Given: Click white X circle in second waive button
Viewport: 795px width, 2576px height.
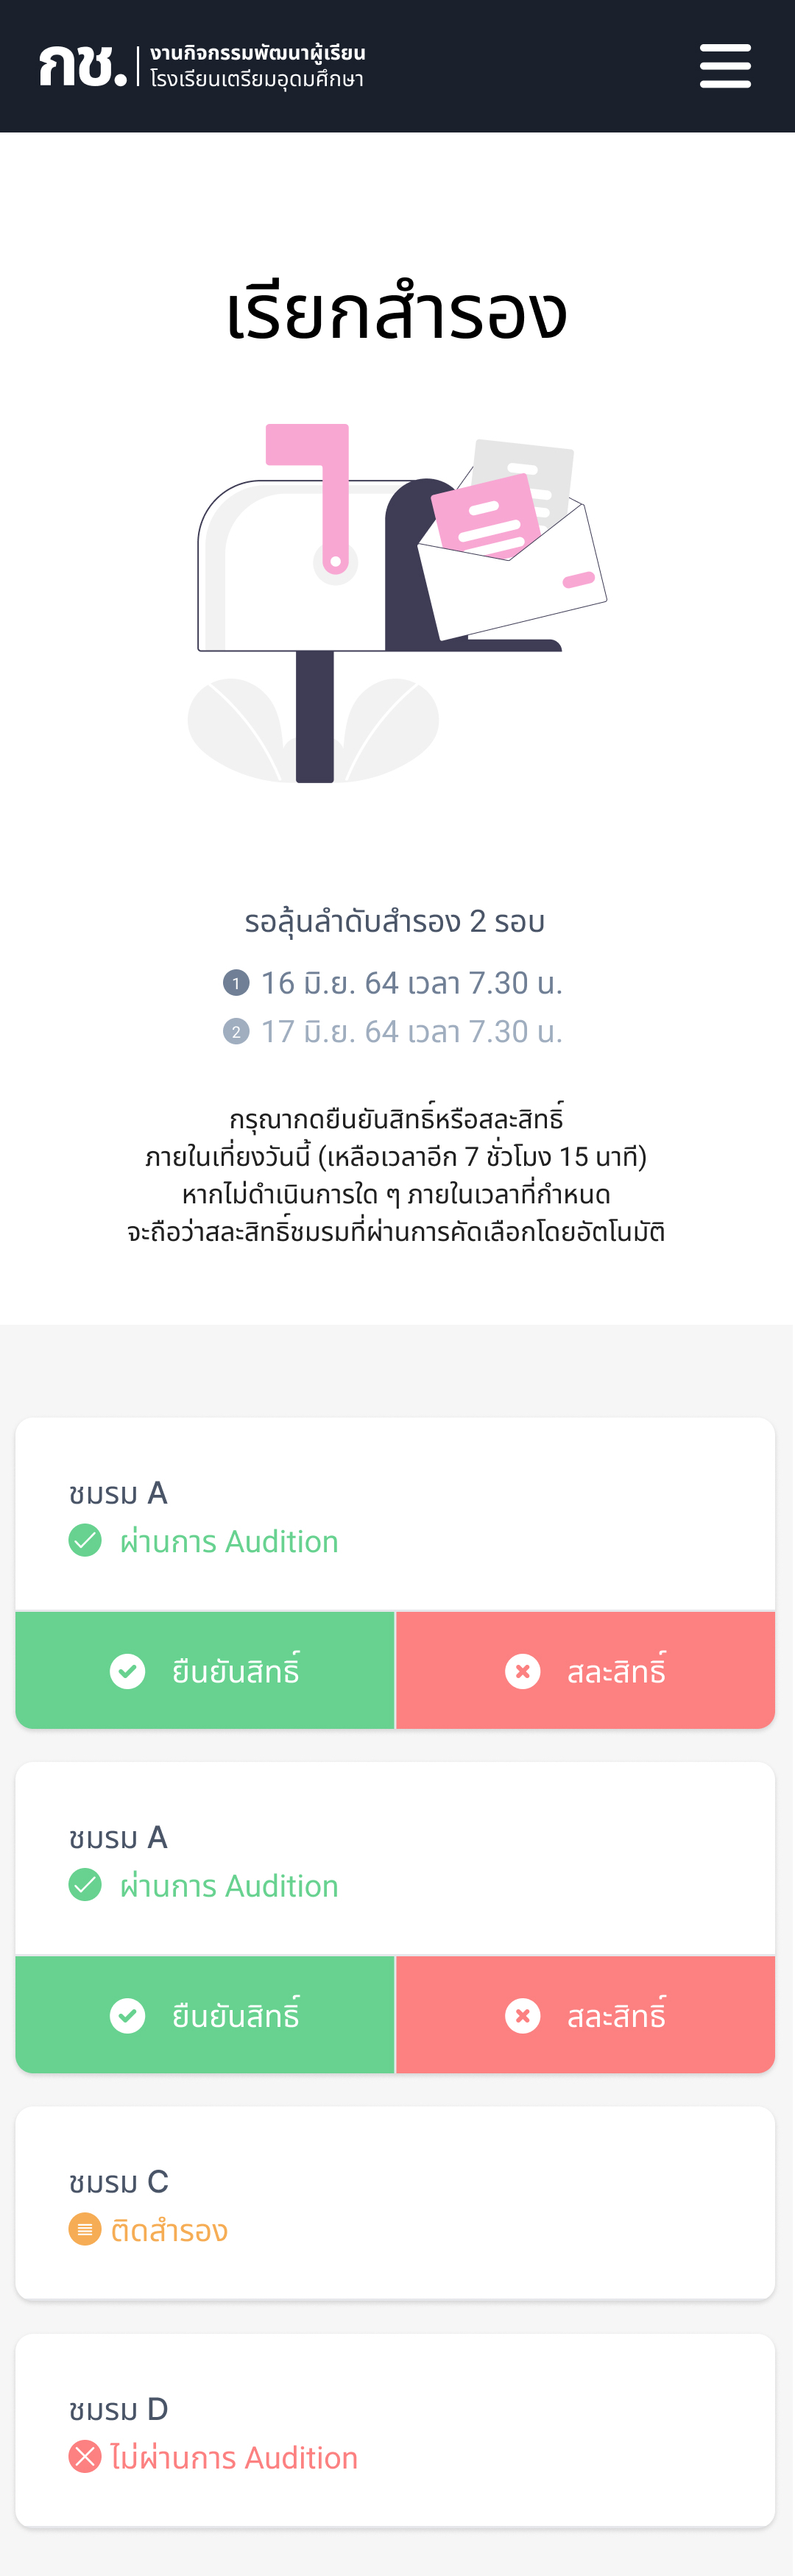Looking at the screenshot, I should point(522,2015).
